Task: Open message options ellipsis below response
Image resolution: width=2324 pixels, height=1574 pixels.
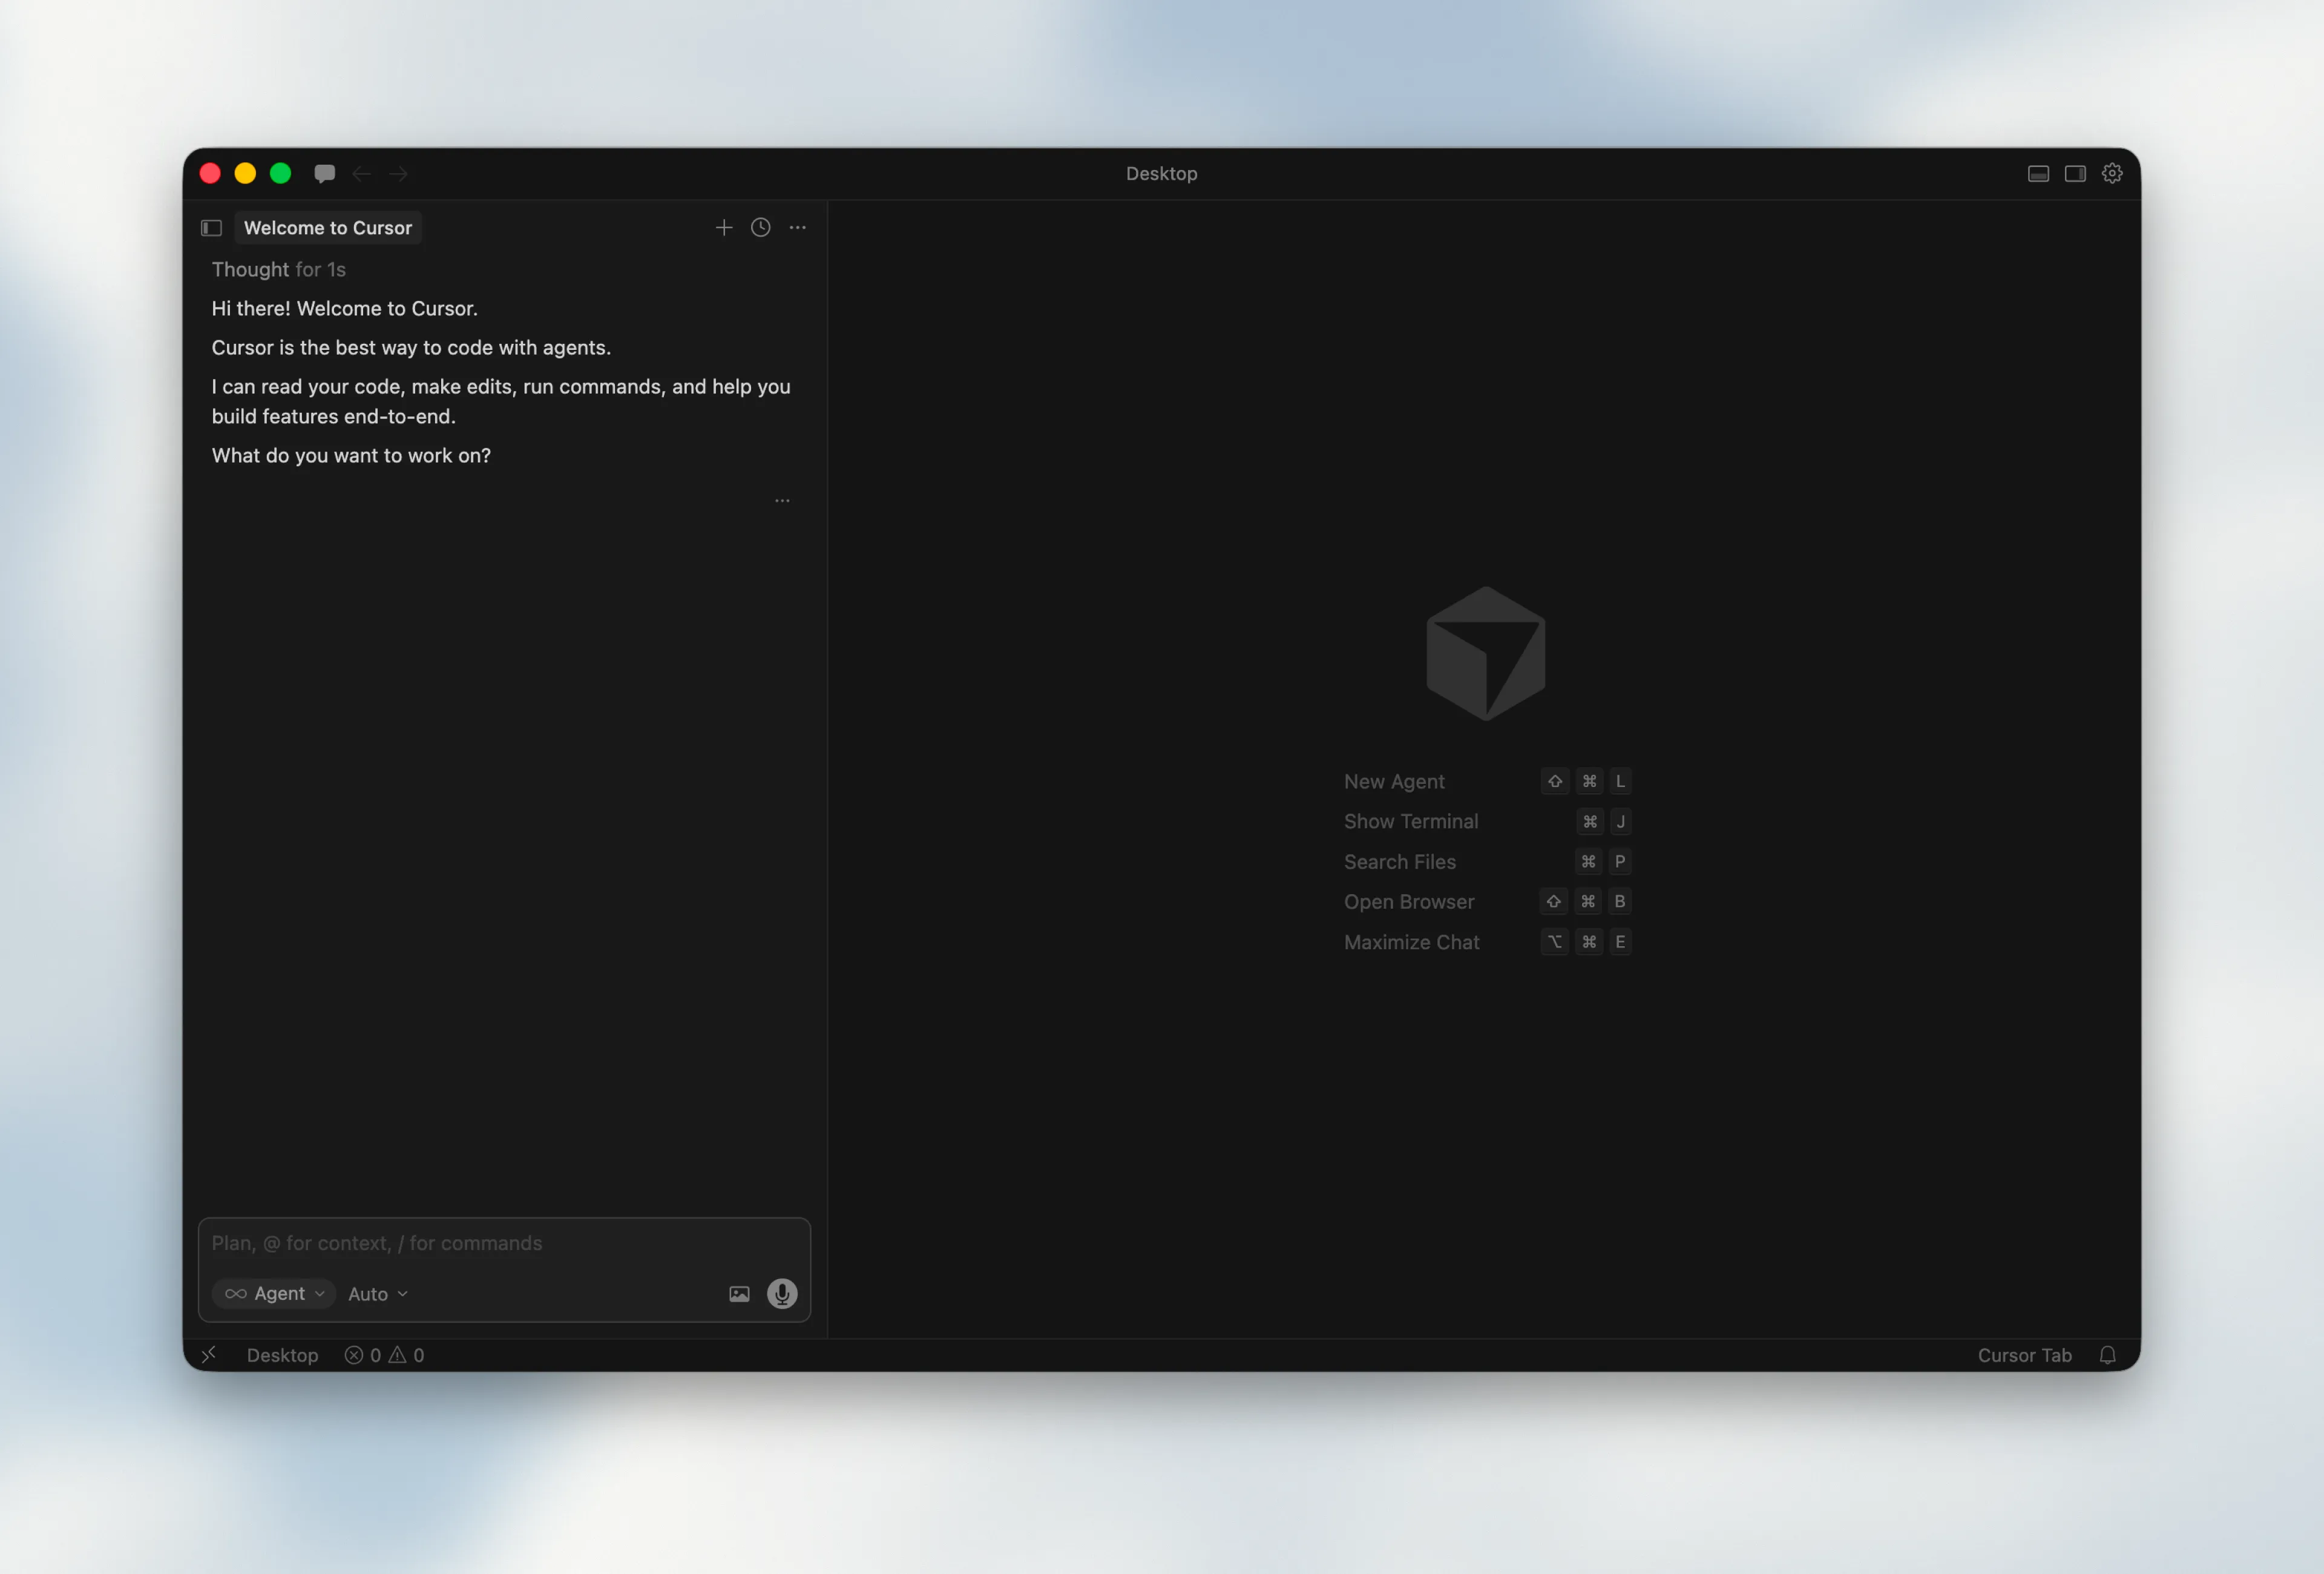Action: (x=782, y=500)
